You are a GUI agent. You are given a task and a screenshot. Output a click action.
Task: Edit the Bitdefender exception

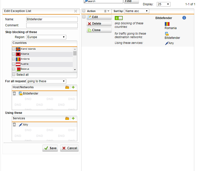[99, 17]
